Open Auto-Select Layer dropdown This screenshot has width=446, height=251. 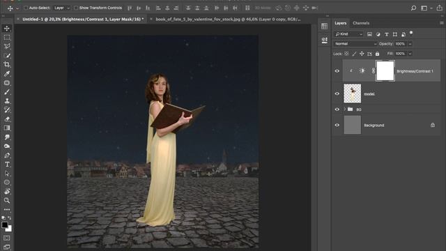(62, 8)
